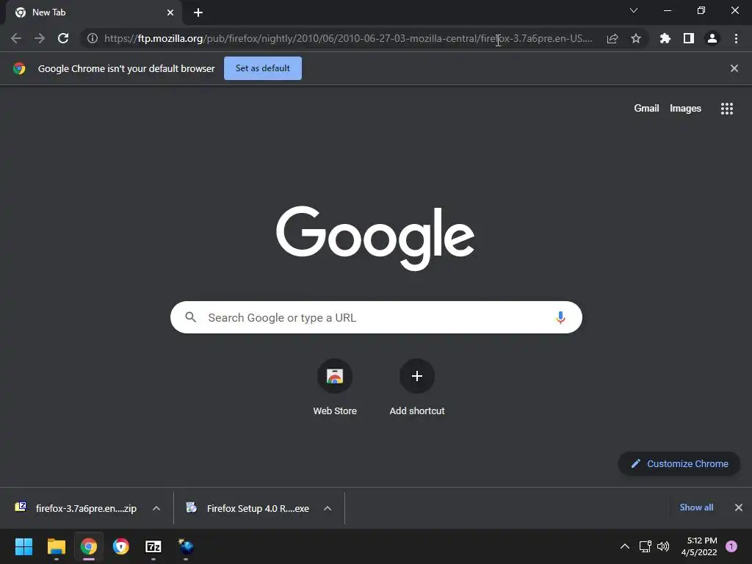Start voice search with the microphone
752x564 pixels.
[560, 317]
